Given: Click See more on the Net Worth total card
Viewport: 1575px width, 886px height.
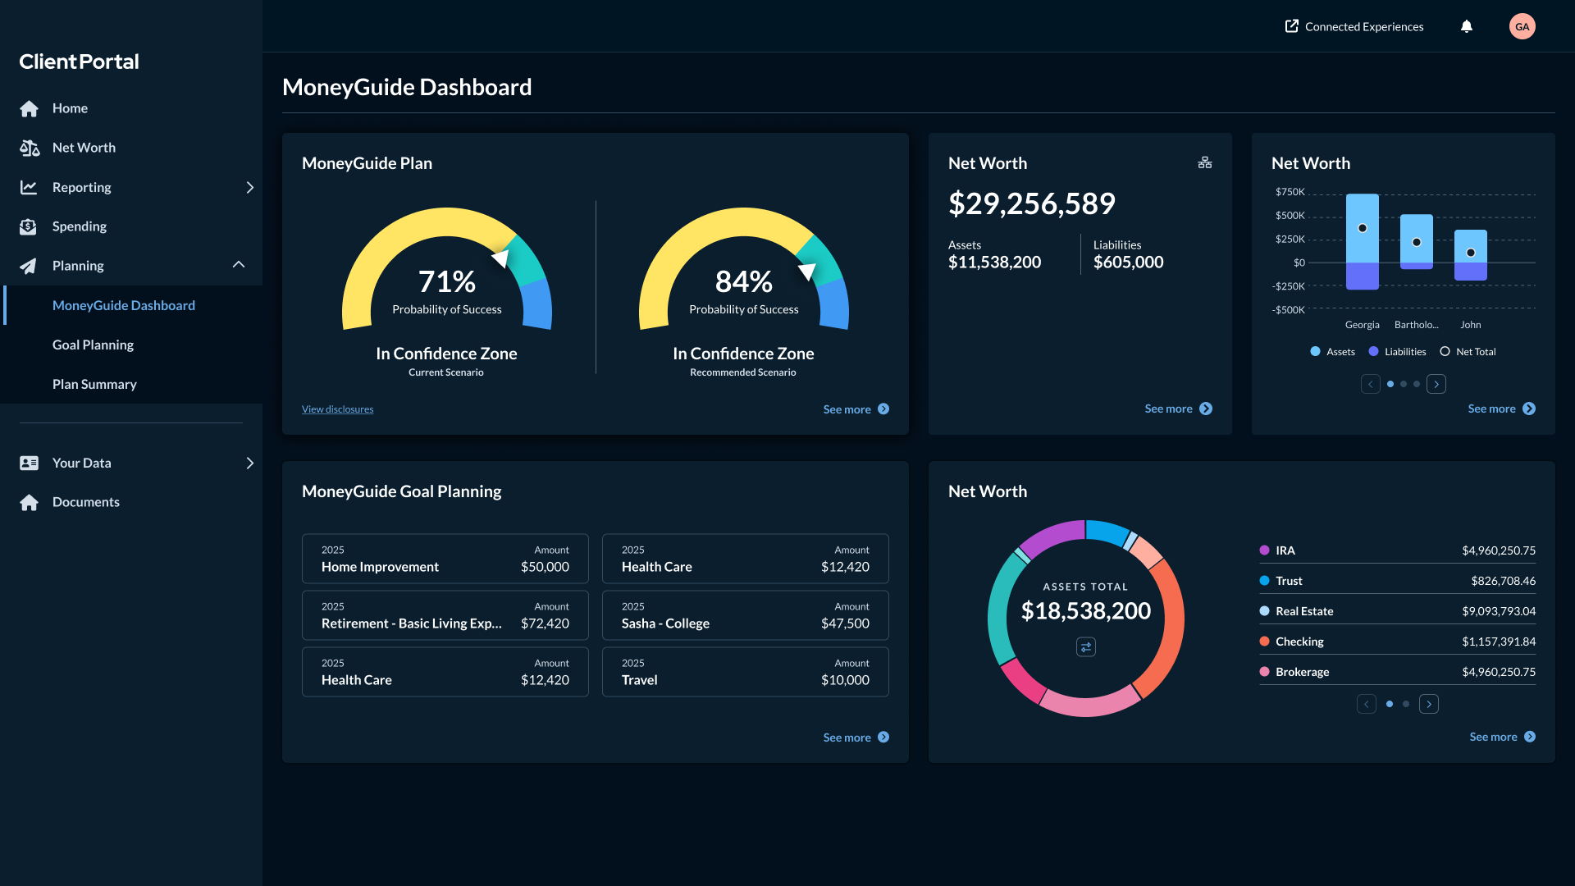Looking at the screenshot, I should (1178, 409).
